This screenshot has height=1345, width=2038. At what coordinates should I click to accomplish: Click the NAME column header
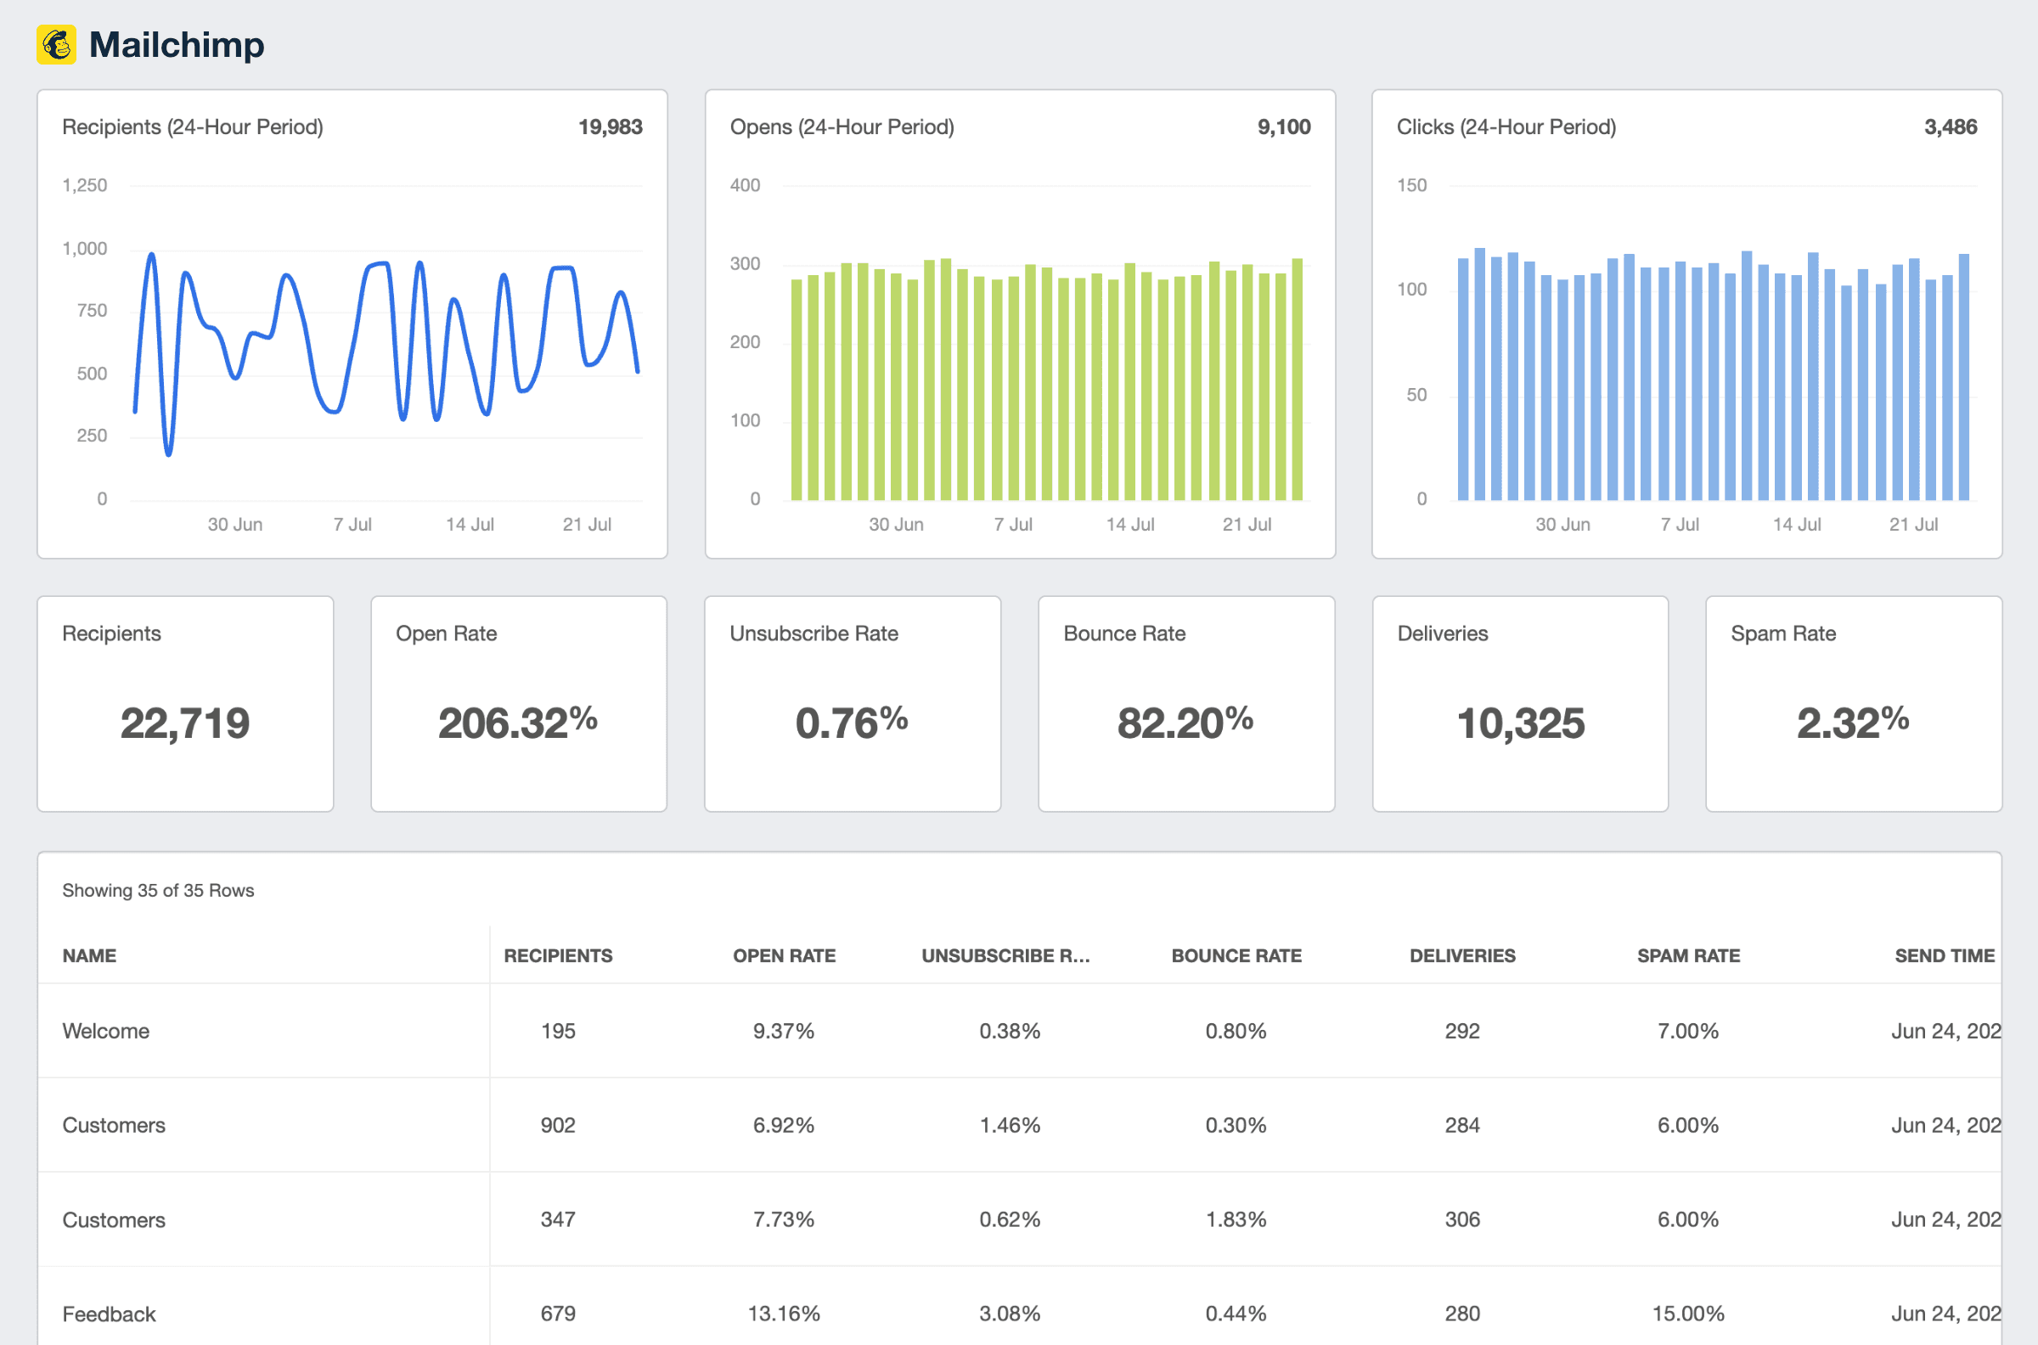tap(89, 955)
